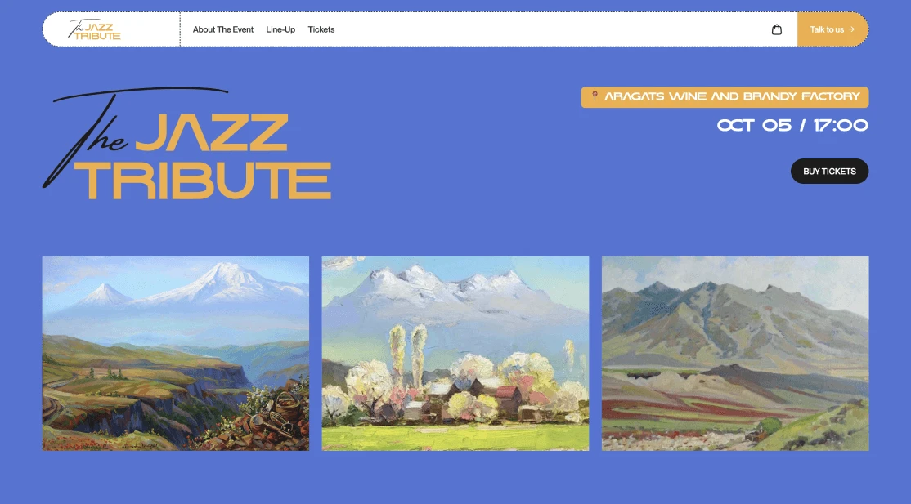Click the large "TRIBUTE" word in hero
The height and width of the screenshot is (504, 911).
click(204, 181)
